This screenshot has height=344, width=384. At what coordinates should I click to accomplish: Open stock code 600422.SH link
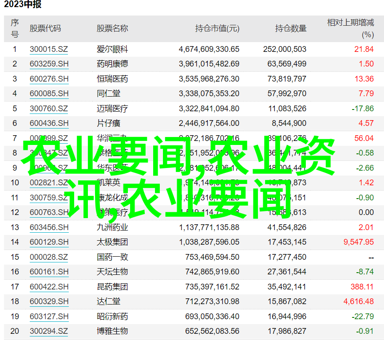coord(49,286)
